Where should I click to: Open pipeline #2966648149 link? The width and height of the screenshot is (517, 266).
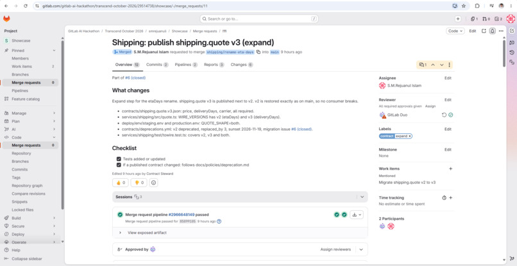[182, 215]
